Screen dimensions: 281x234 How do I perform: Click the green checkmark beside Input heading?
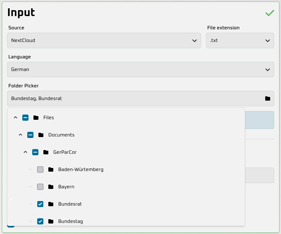pyautogui.click(x=270, y=13)
